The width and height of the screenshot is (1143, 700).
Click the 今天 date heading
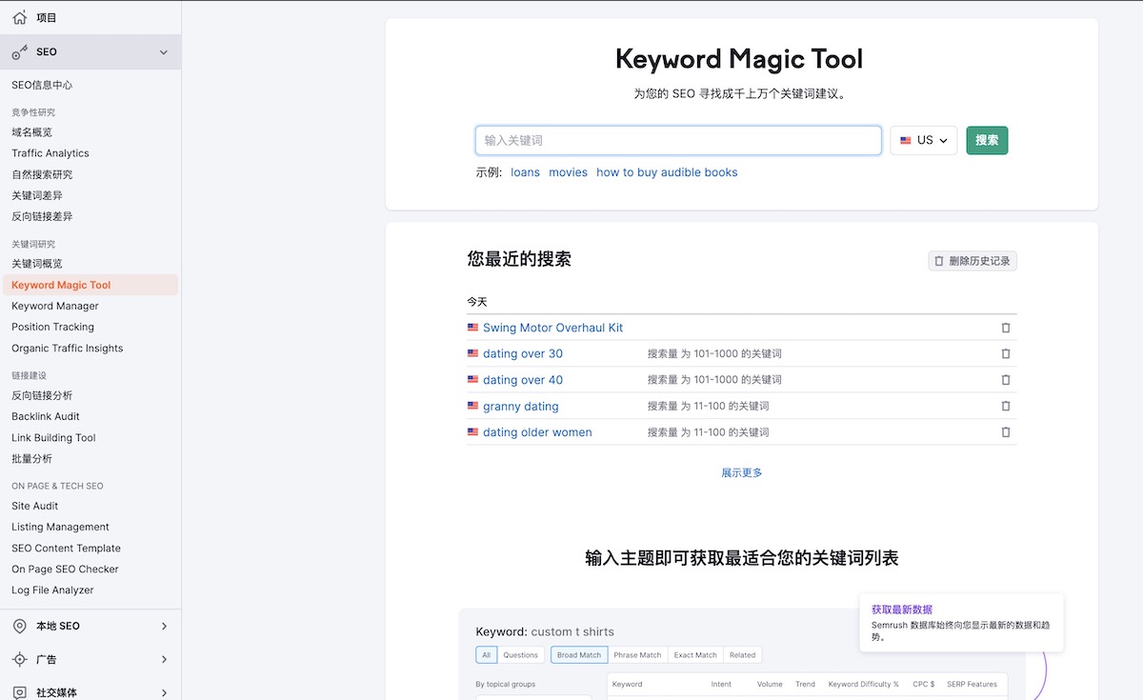pos(477,302)
